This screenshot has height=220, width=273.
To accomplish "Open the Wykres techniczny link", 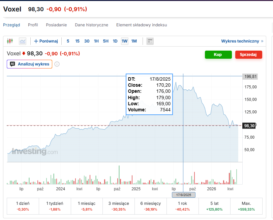I will [242, 41].
